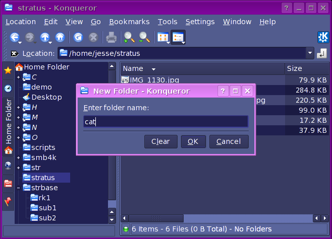Switch to Detailed List View mode
The width and height of the screenshot is (332, 239).
(178, 37)
